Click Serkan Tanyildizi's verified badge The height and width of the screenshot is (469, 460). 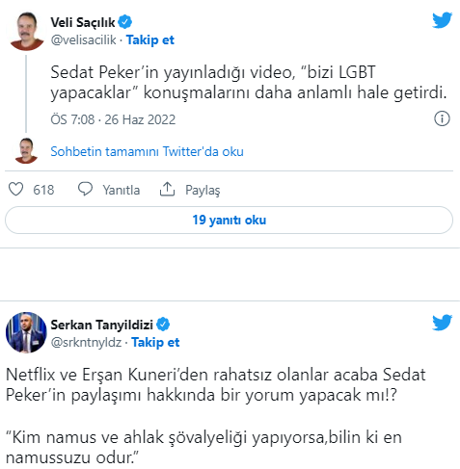pos(163,325)
